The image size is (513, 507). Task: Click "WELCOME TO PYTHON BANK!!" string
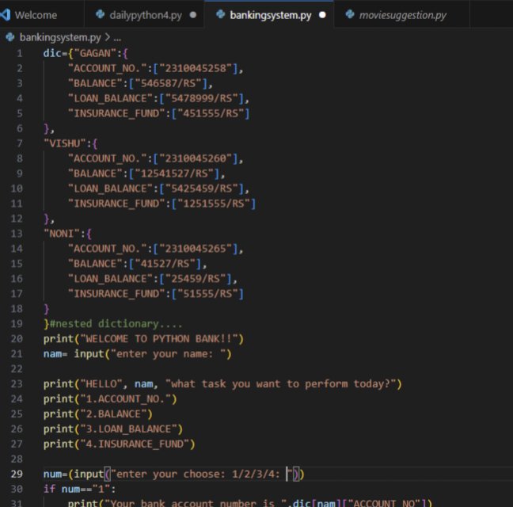coord(159,339)
